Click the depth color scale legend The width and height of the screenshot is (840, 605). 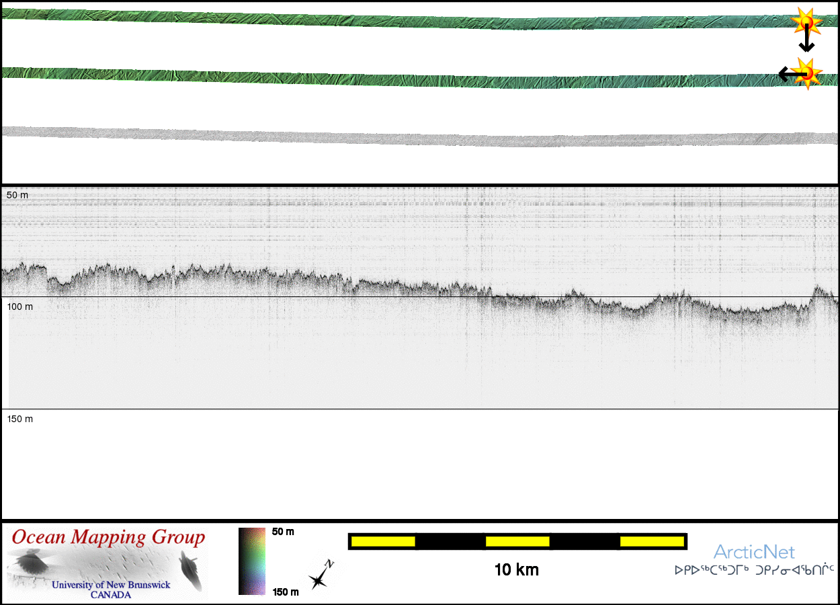[252, 561]
